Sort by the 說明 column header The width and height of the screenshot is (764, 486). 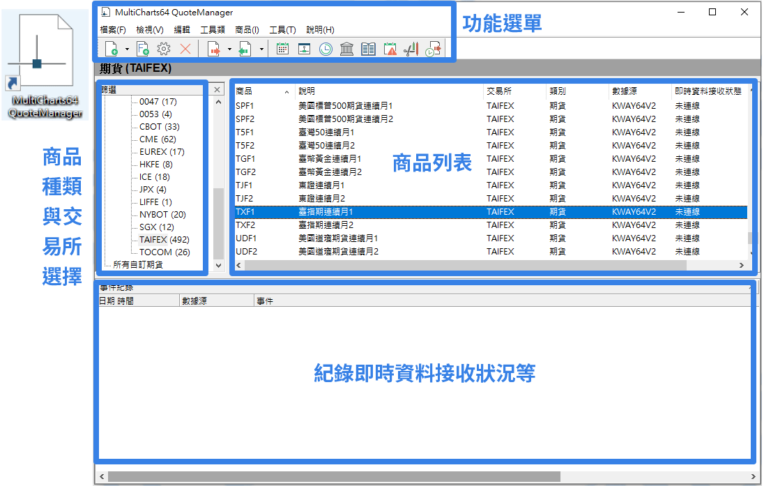click(390, 91)
